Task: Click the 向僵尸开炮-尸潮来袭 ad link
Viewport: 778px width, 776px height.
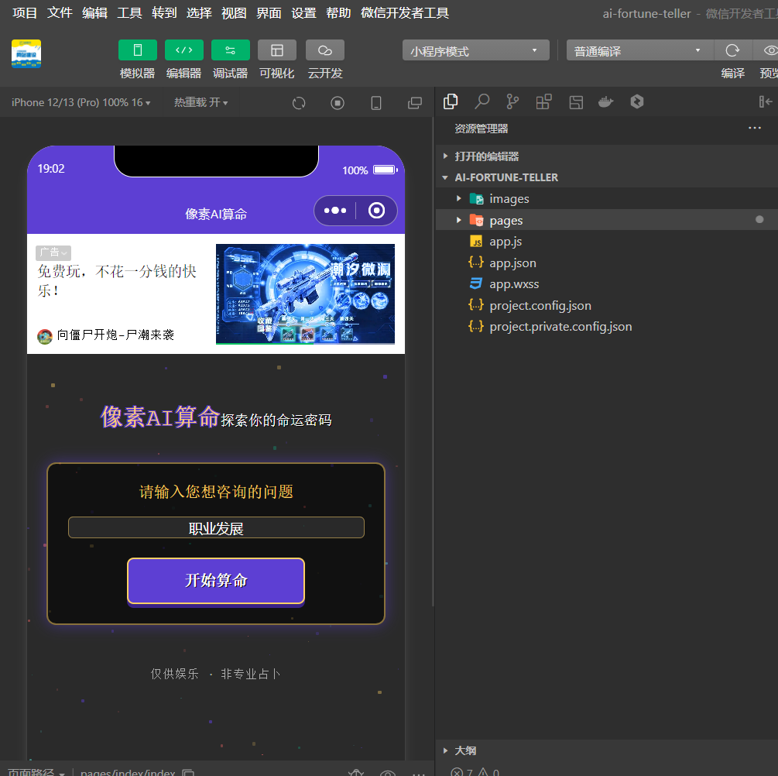Action: [106, 335]
